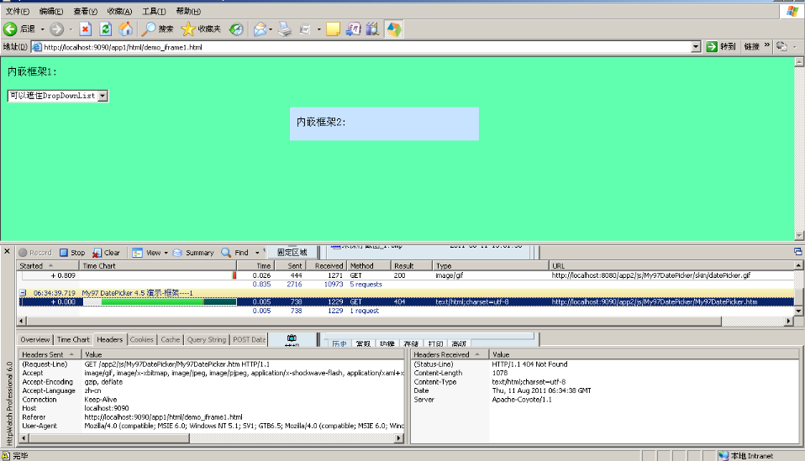Viewport: 805px width, 461px height.
Task: Click the Headers Sent horizontal scrollbar thumb
Action: pyautogui.click(x=109, y=438)
